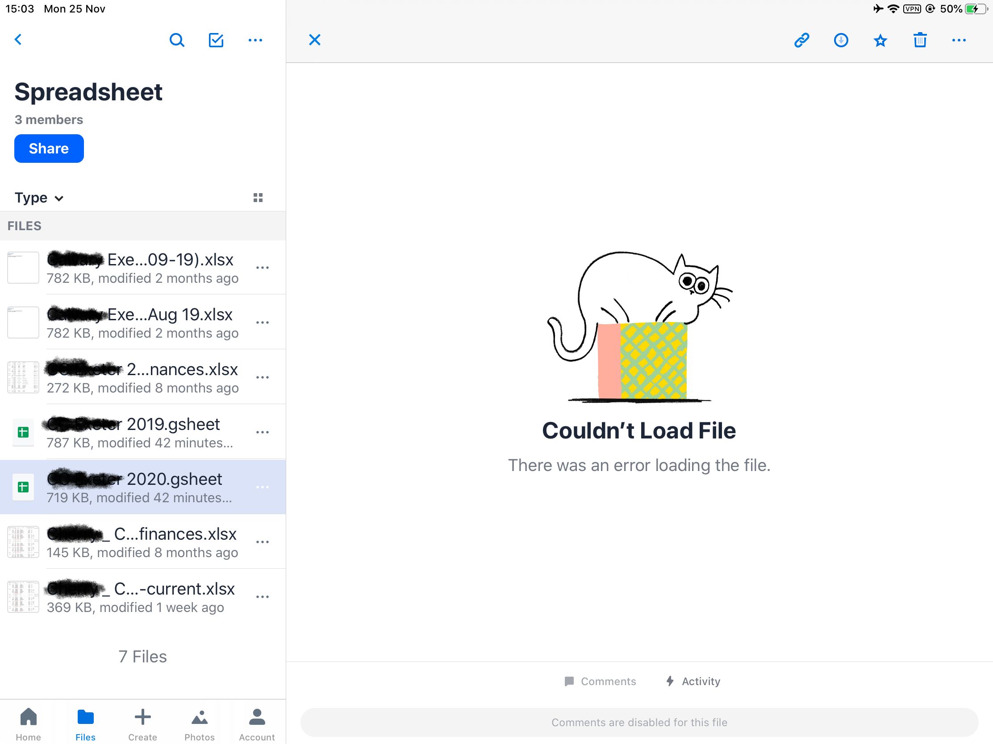Open the search magnifier in the folder header
993x744 pixels.
click(177, 40)
